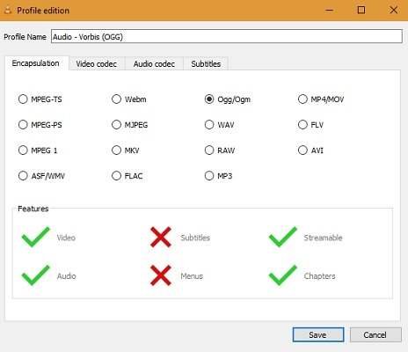Cancel the profile edition dialog

[x=375, y=334]
